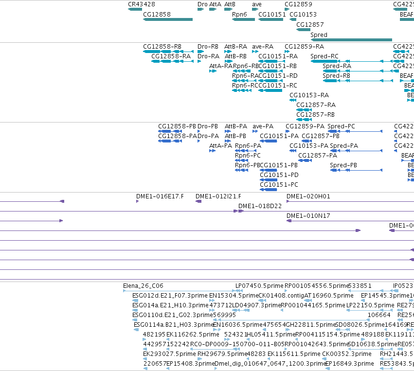This screenshot has height=371, width=414.
Task: Open the Rpn6 gene feature
Action: click(243, 19)
